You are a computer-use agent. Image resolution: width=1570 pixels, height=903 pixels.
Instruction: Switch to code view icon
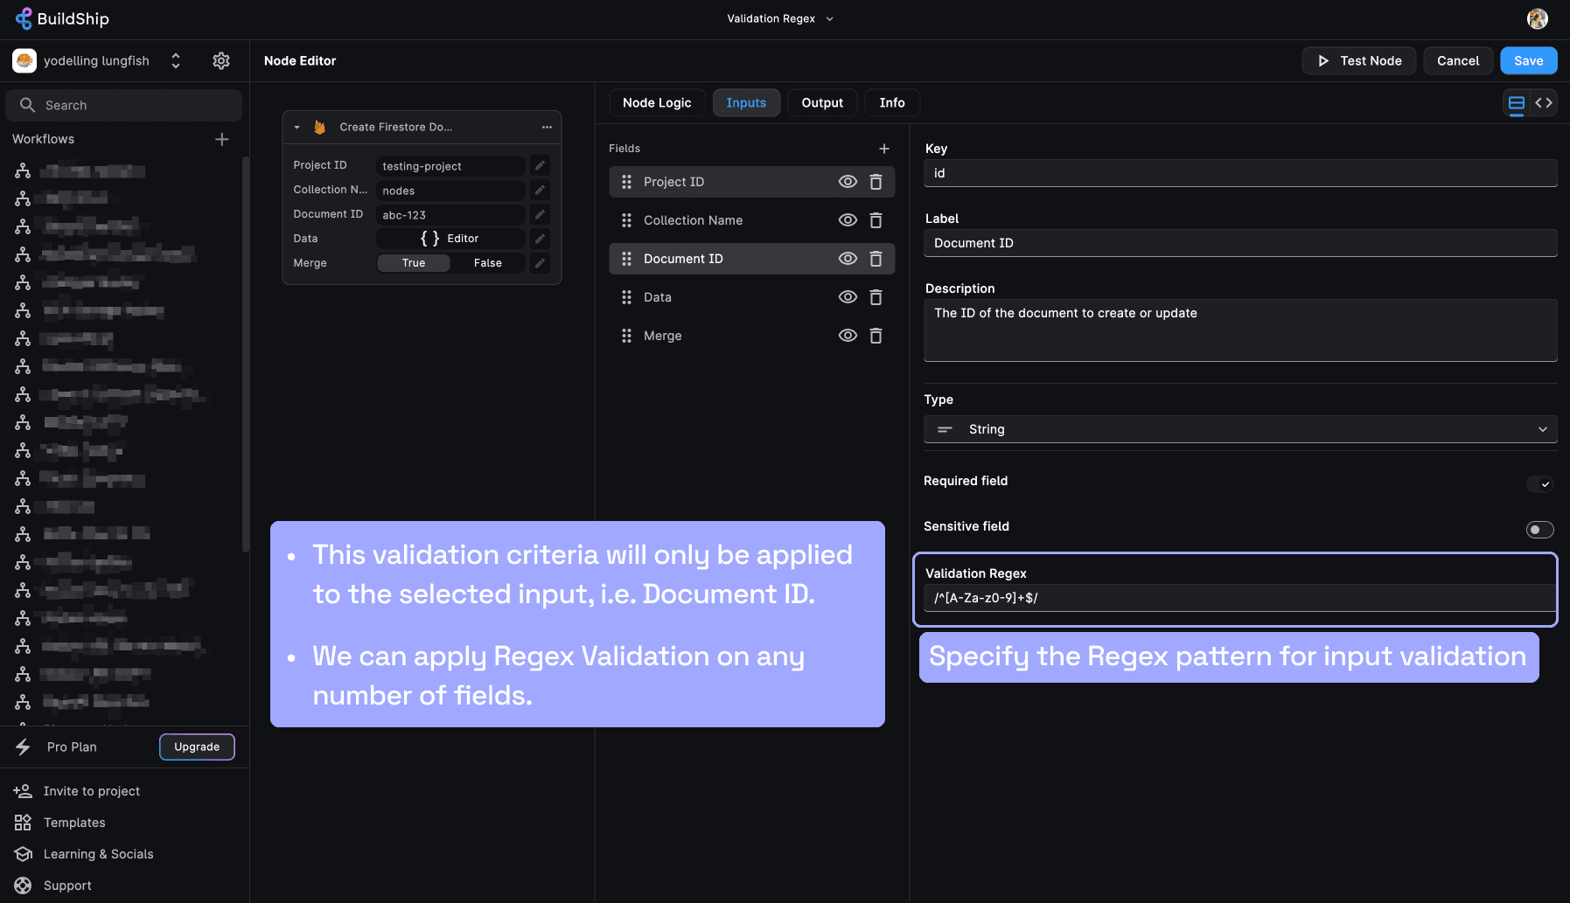(x=1544, y=103)
